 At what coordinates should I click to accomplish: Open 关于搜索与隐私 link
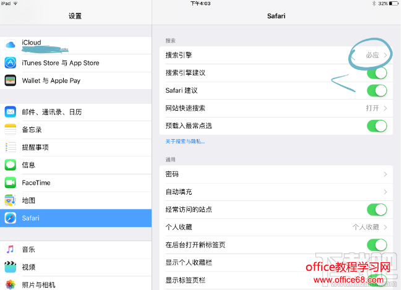click(185, 142)
